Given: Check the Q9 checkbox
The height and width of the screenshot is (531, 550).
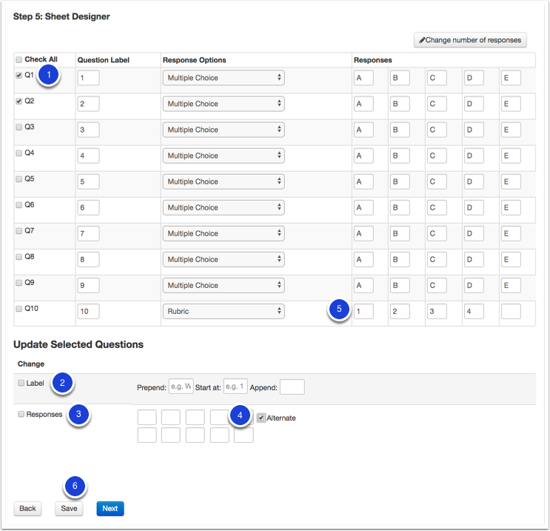Looking at the screenshot, I should point(19,283).
